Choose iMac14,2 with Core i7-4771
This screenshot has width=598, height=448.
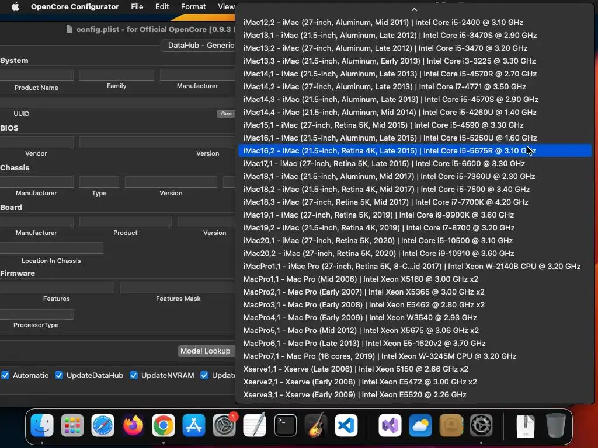coord(415,86)
